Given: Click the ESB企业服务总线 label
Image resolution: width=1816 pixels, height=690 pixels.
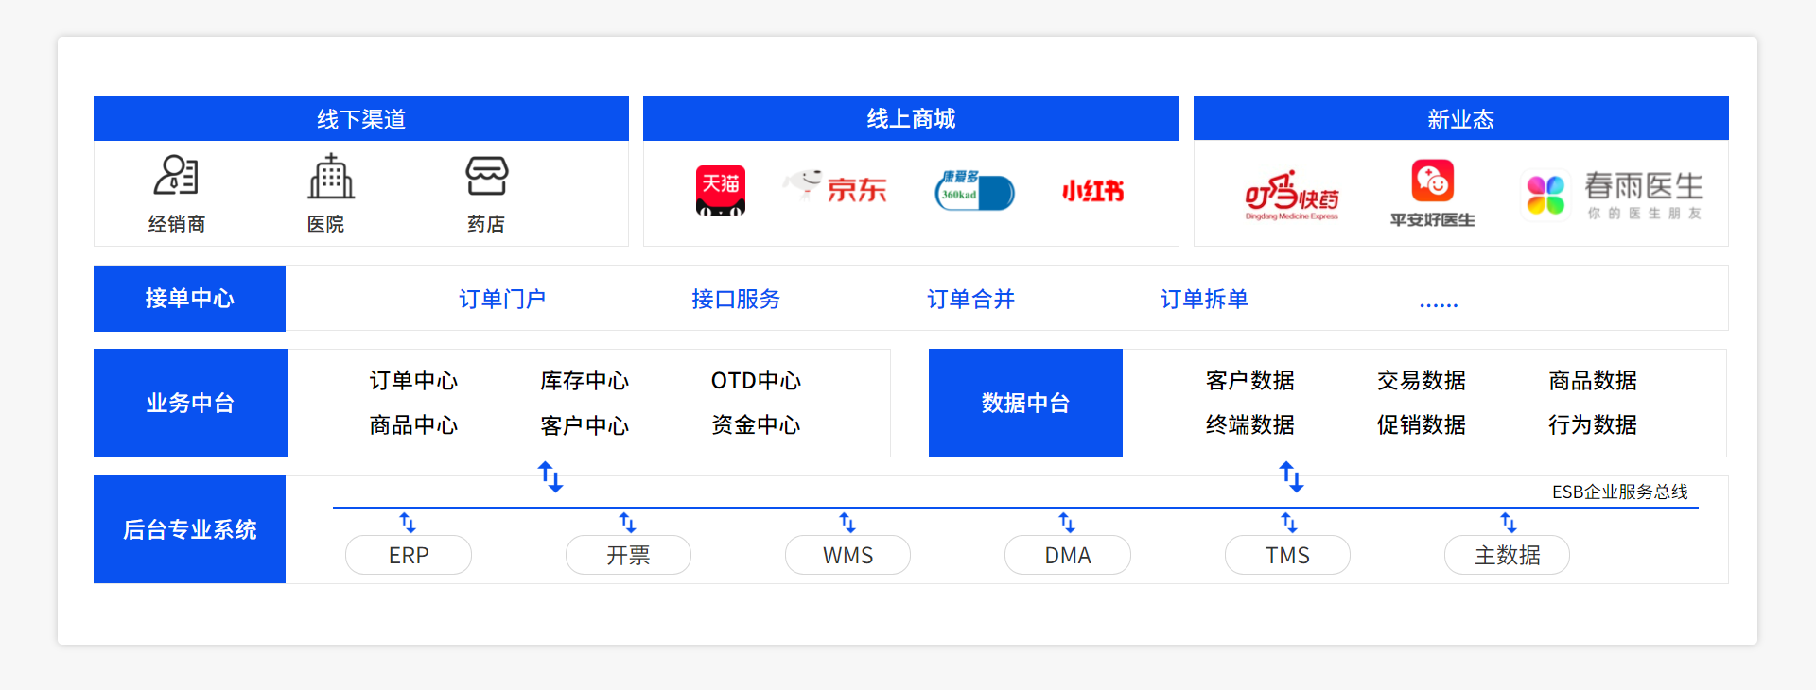Looking at the screenshot, I should (1619, 492).
